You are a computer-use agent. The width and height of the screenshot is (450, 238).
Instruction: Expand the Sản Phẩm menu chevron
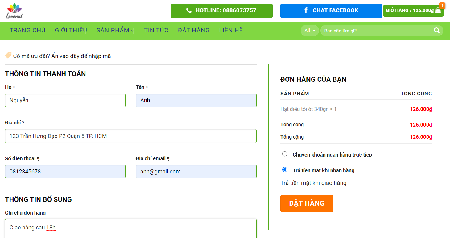point(133,31)
